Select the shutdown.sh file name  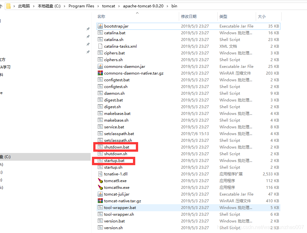116,154
